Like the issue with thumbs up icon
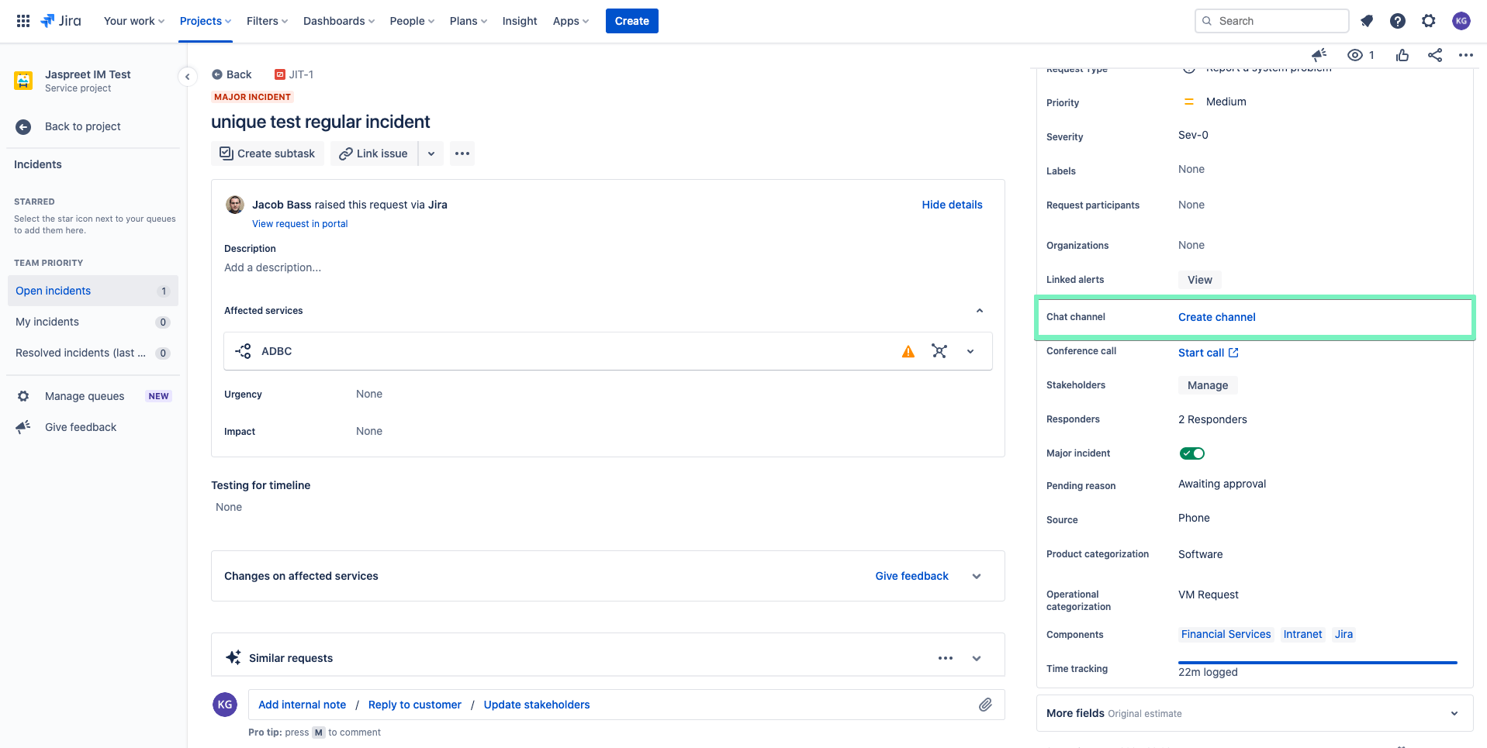Screen dimensions: 1487x748 (x=1402, y=55)
